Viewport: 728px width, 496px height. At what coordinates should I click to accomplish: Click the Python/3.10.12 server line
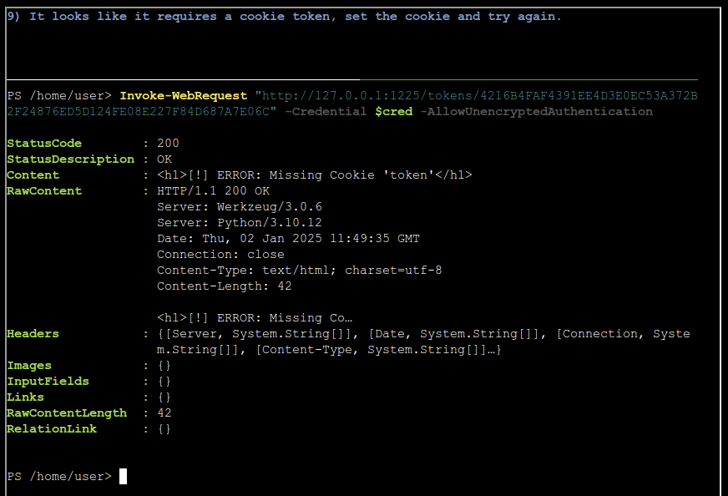tap(240, 222)
